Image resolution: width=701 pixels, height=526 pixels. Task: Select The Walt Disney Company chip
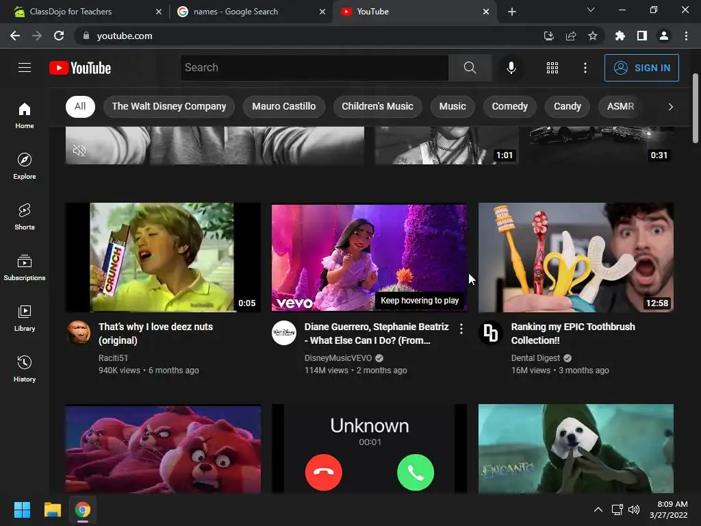click(169, 106)
